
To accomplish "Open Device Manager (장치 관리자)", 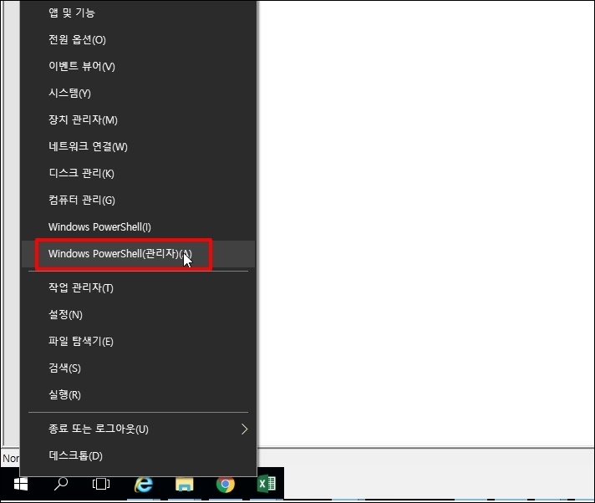I will pos(138,119).
